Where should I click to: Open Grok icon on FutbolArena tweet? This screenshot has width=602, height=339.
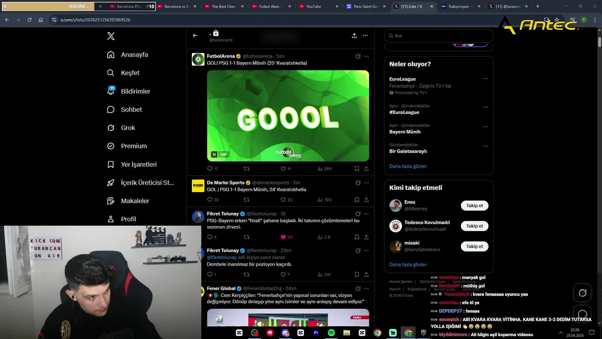tap(358, 56)
